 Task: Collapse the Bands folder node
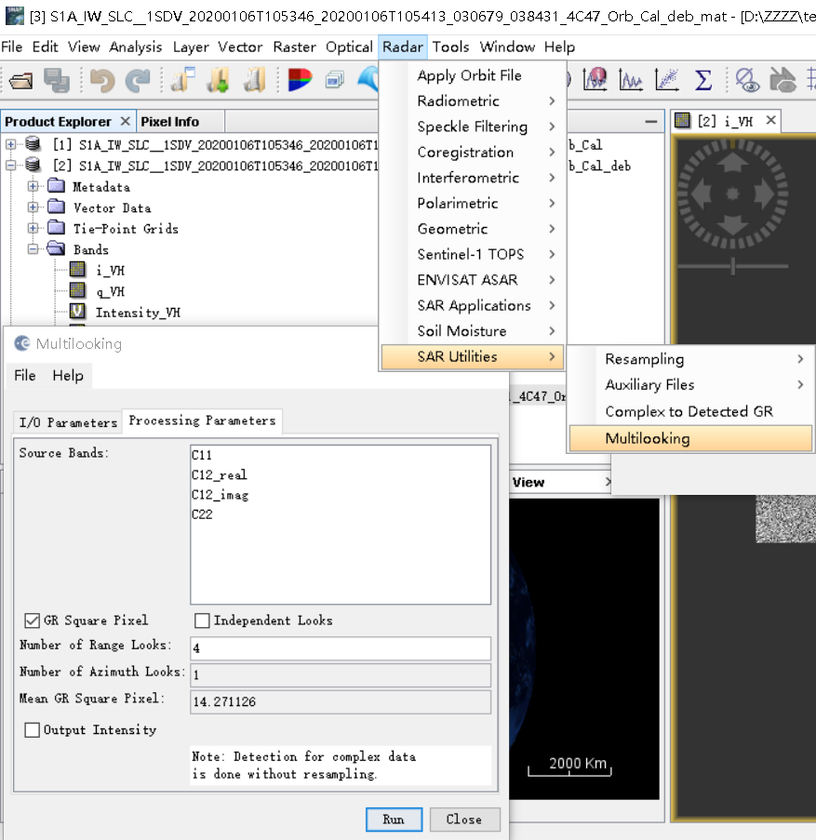pos(33,249)
